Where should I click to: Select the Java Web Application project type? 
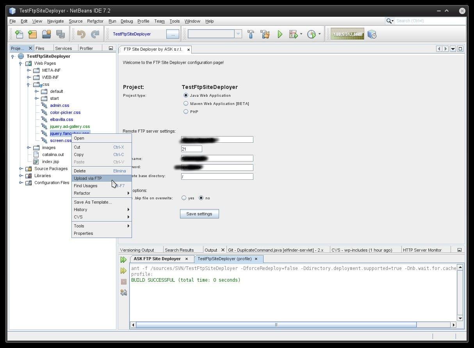coord(186,95)
